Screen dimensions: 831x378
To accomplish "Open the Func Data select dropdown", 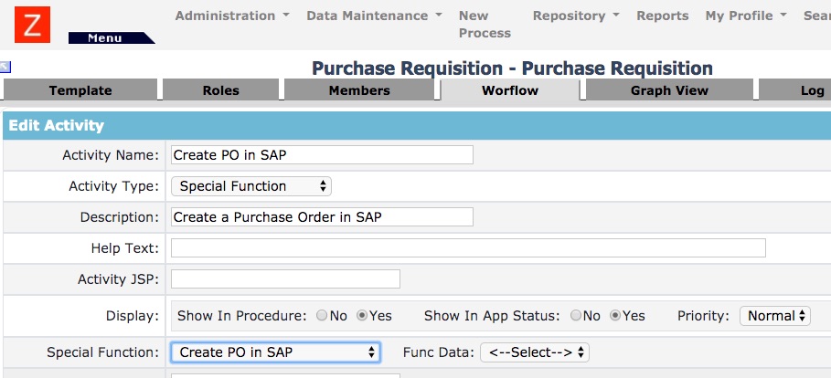I will tap(535, 352).
